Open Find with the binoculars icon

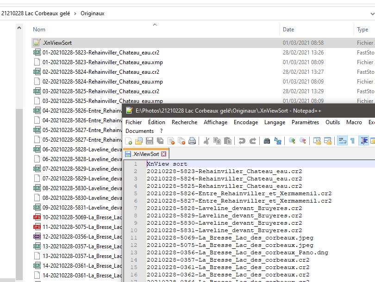click(x=266, y=141)
